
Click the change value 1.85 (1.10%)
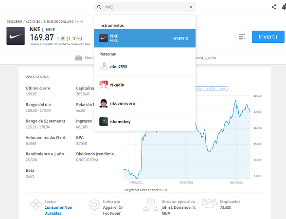[x=69, y=38]
